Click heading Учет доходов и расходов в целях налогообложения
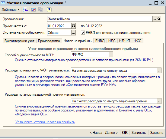 point(83,49)
